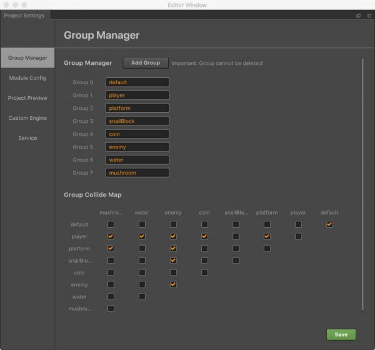
Task: Uncheck platform row, mushroom column collision
Action: [x=111, y=248]
